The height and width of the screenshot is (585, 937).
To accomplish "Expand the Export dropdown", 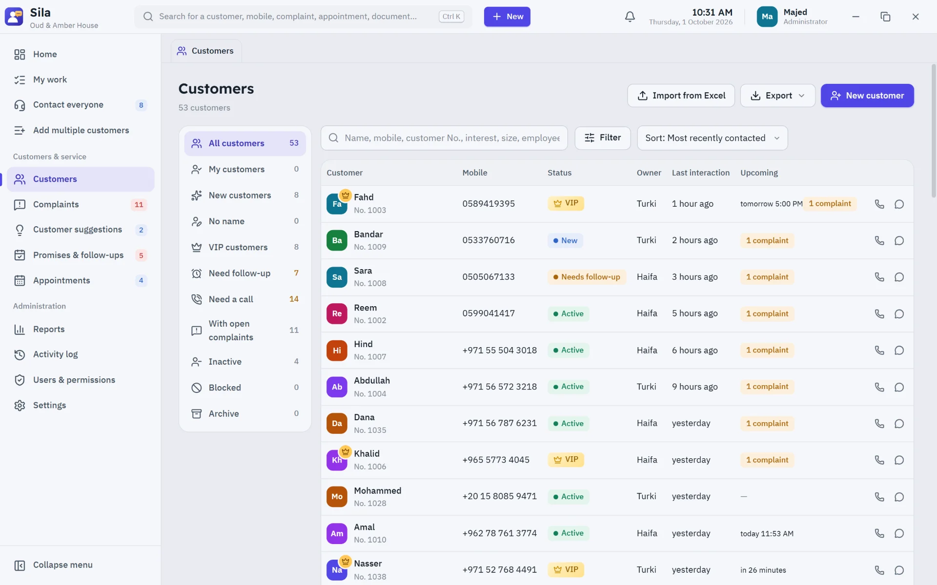I will click(x=777, y=96).
